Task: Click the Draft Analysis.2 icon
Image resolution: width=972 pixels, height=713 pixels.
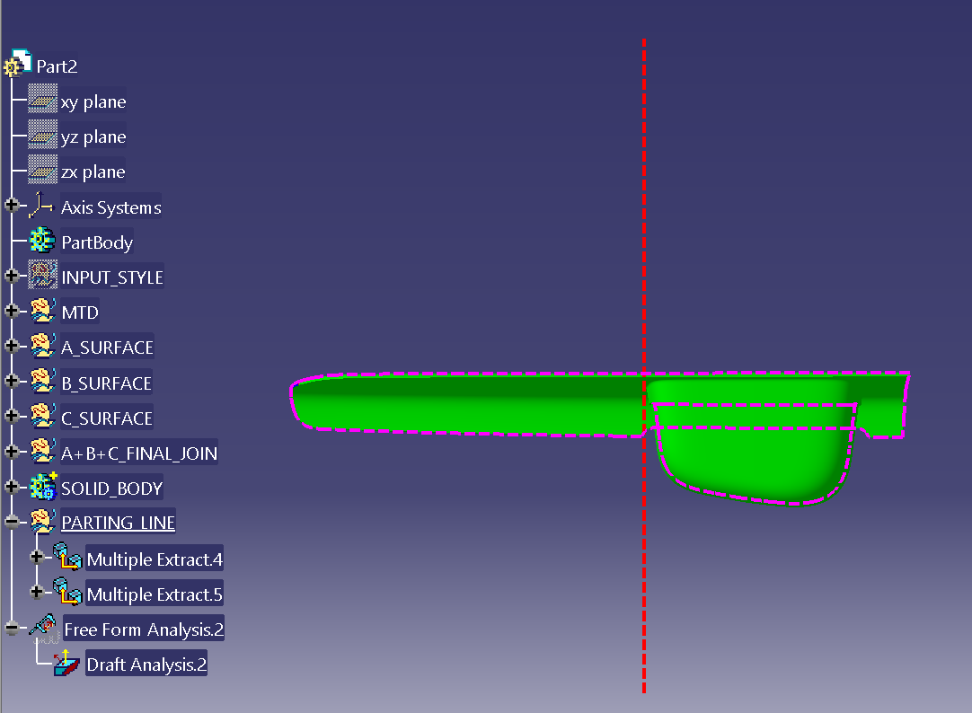Action: (66, 663)
